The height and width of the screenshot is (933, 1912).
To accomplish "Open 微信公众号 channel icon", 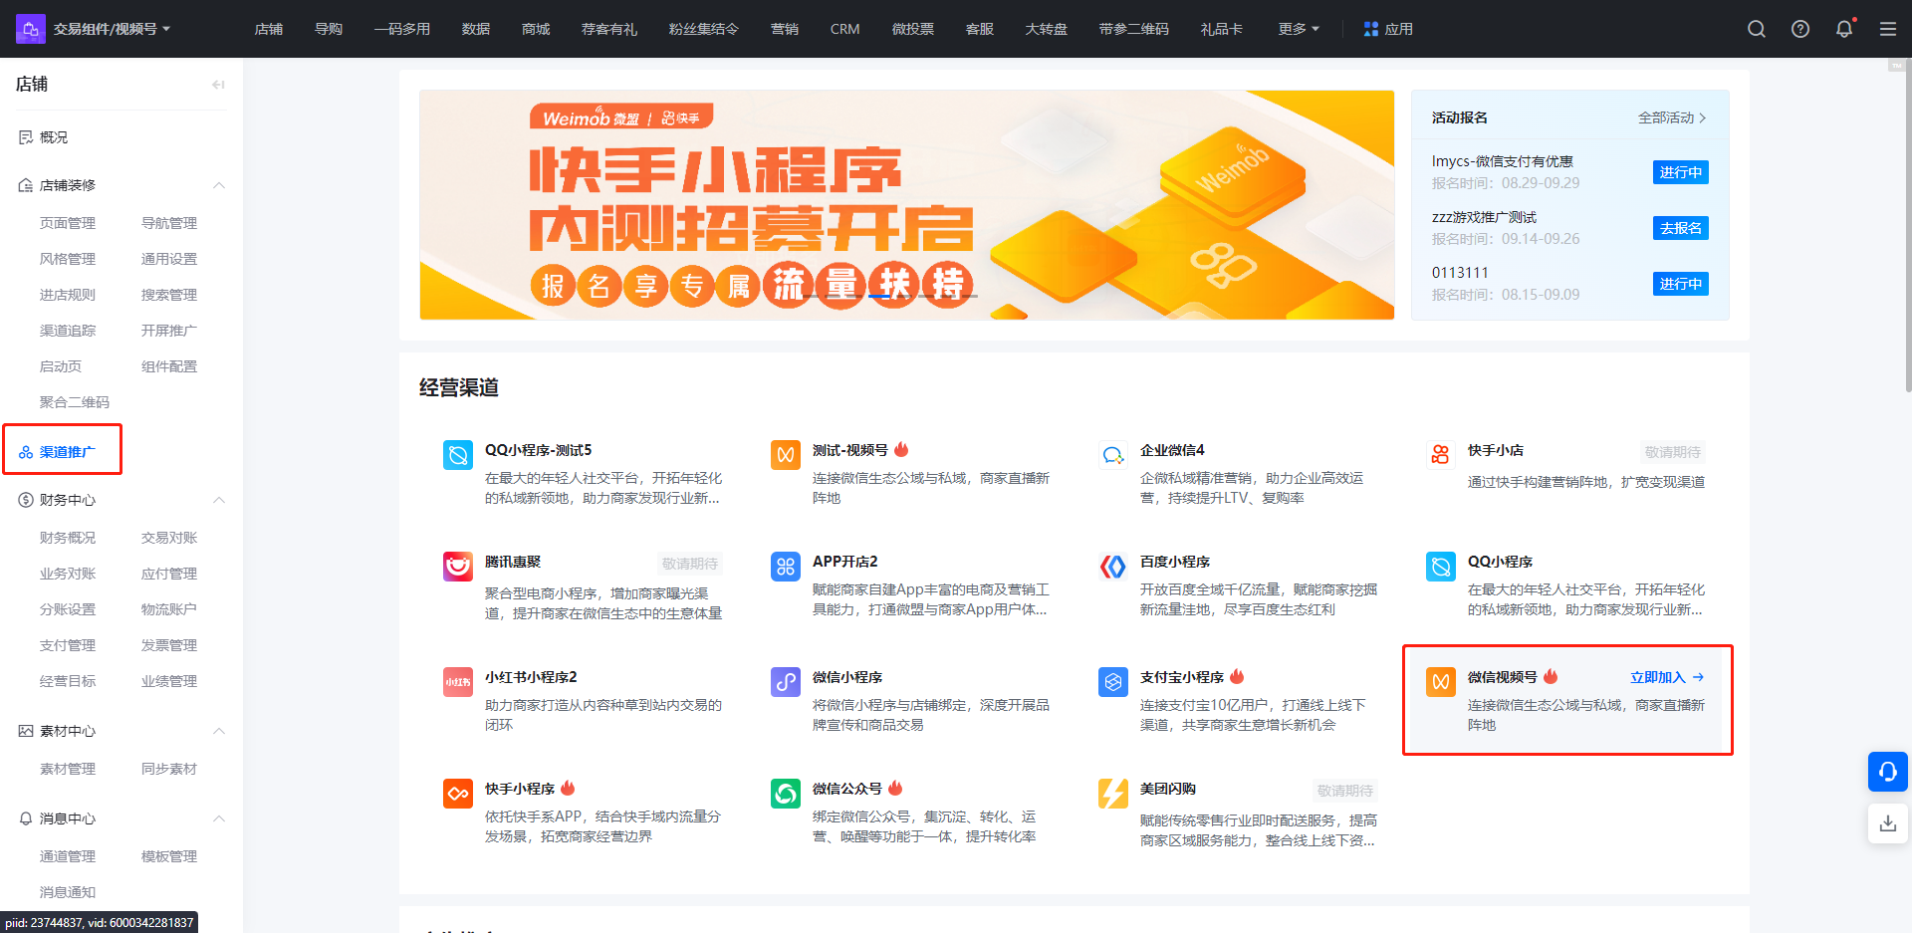I will [786, 794].
